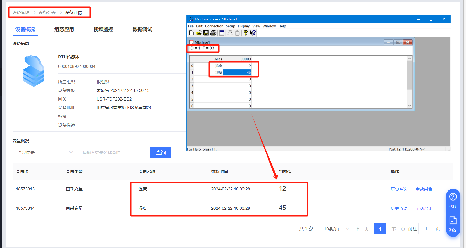Open the 10条/页 page size dropdown
466x248 pixels.
tap(334, 229)
